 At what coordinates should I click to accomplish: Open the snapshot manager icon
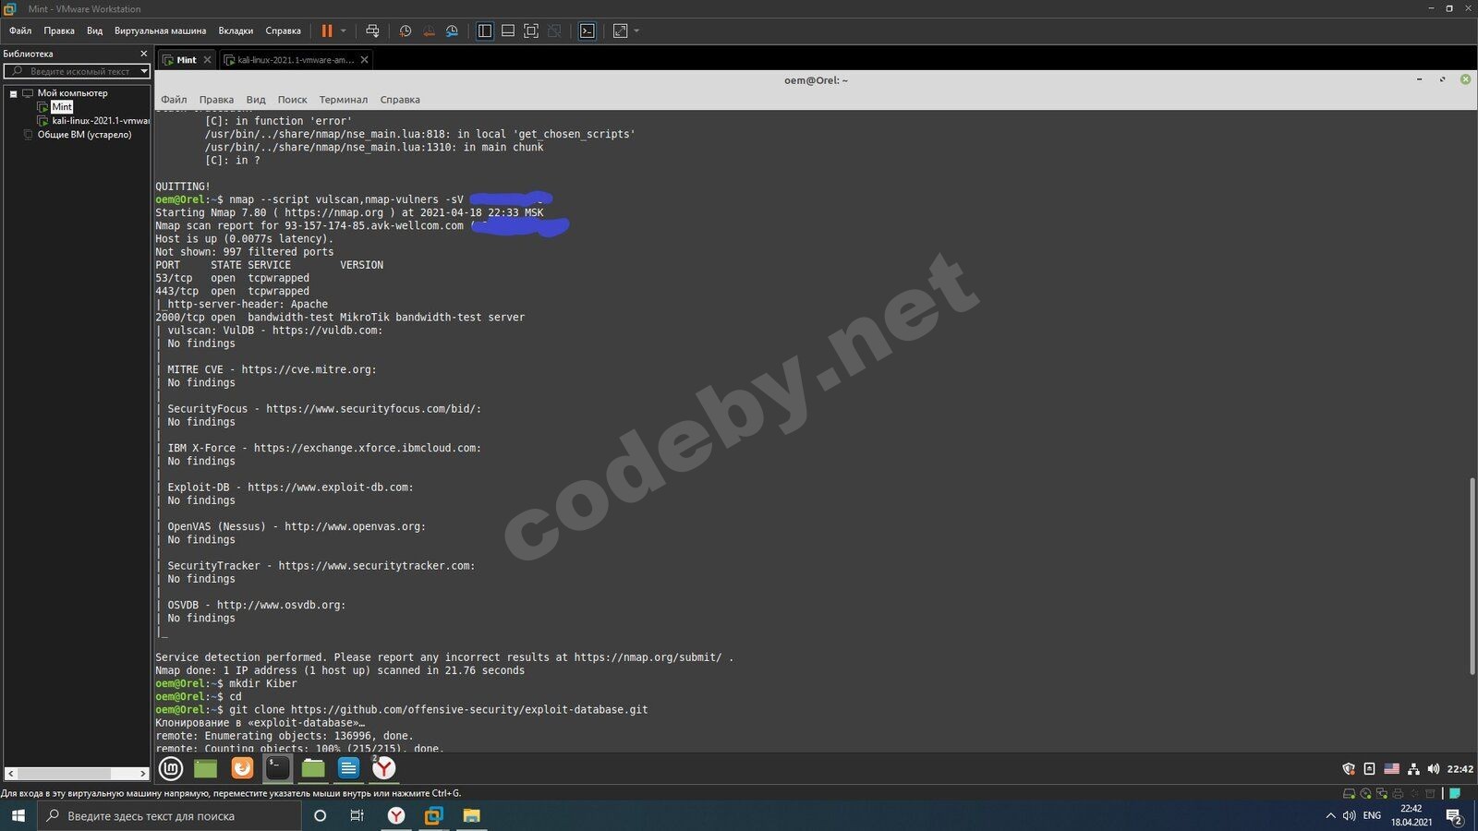point(452,30)
